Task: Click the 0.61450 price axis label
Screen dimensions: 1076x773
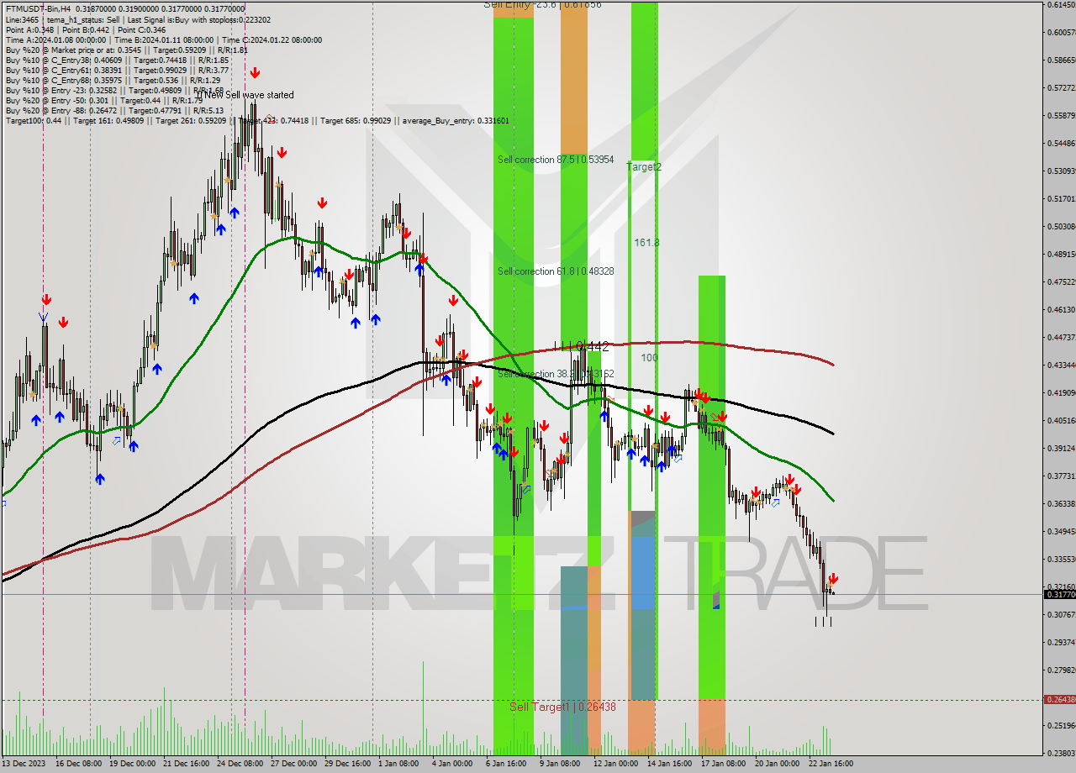Action: click(1061, 5)
